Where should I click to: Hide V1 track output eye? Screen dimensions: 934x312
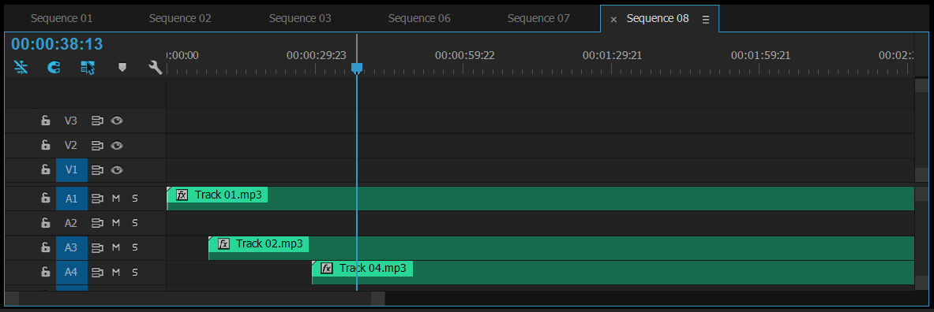coord(117,170)
